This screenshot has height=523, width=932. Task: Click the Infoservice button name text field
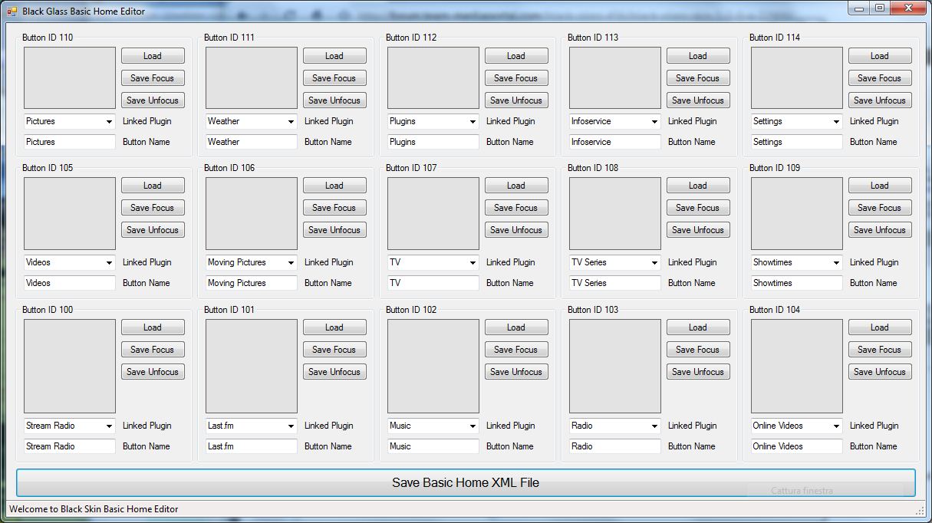(x=615, y=142)
